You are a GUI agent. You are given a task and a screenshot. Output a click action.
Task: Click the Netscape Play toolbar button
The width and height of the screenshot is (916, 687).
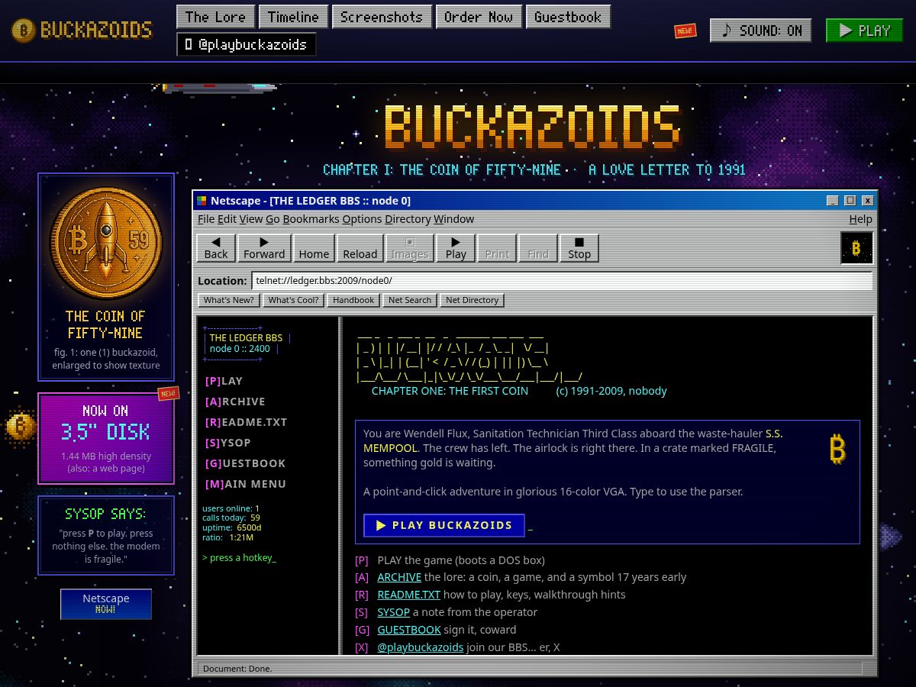[x=456, y=247]
